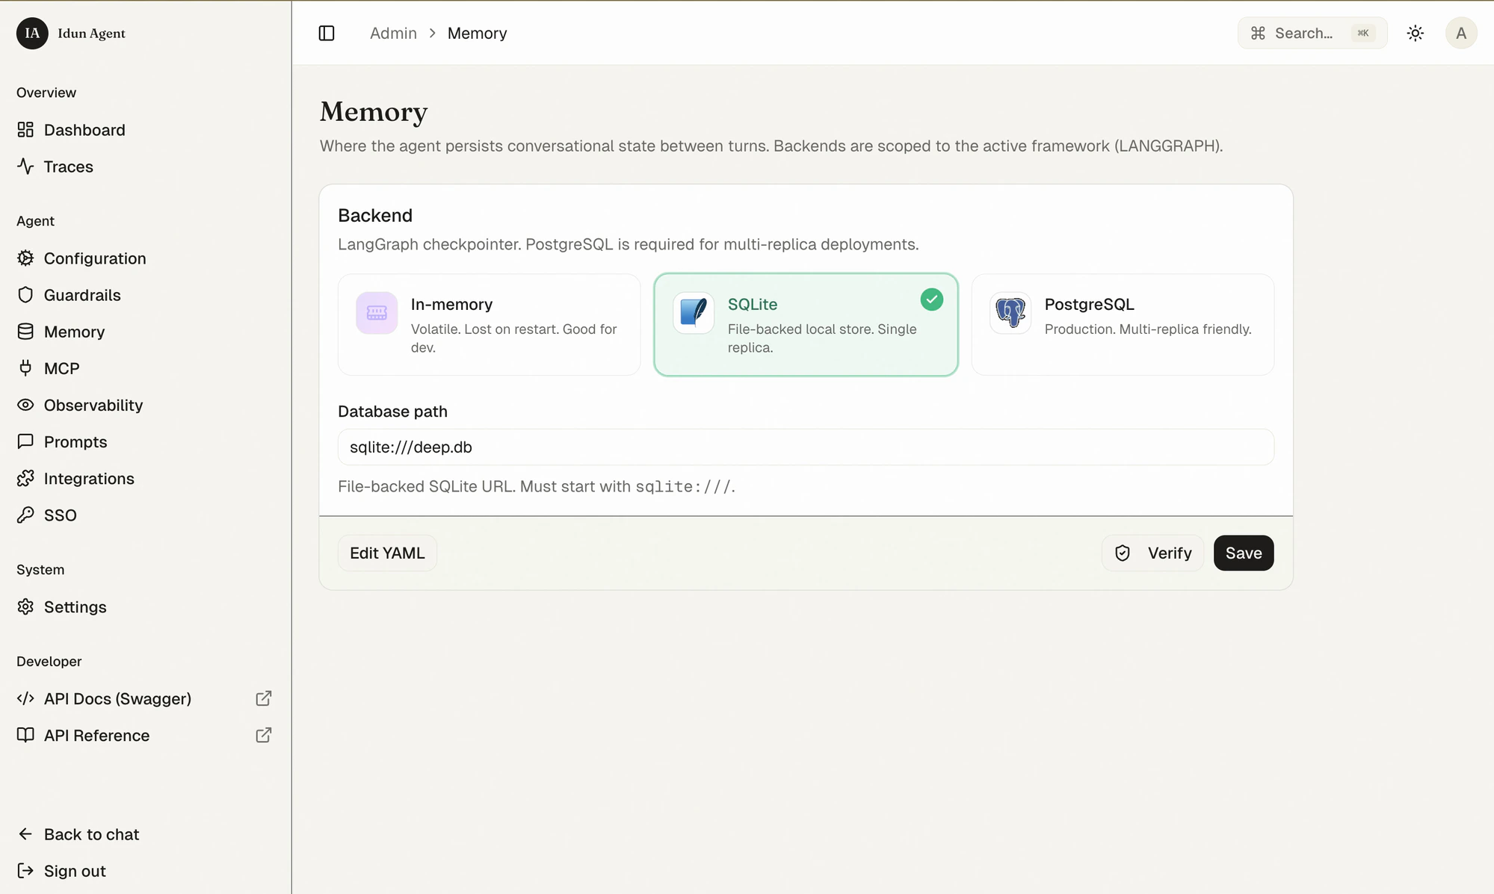Click the green checkmark on SQLite card
The height and width of the screenshot is (894, 1494).
(931, 299)
